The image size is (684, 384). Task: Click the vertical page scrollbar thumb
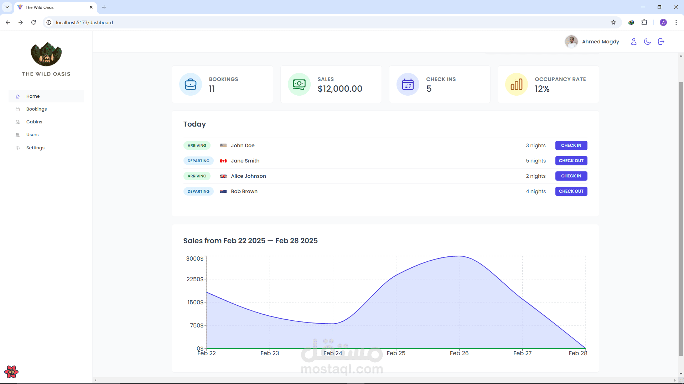pyautogui.click(x=681, y=219)
